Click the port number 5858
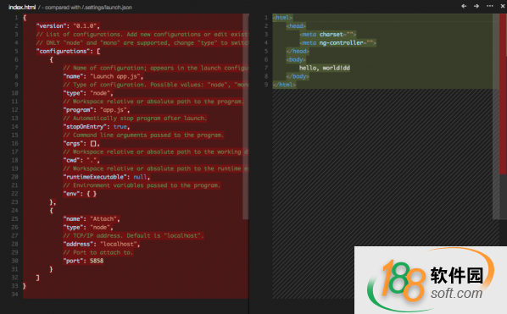Viewport: 507px width, 314px height. pyautogui.click(x=97, y=261)
